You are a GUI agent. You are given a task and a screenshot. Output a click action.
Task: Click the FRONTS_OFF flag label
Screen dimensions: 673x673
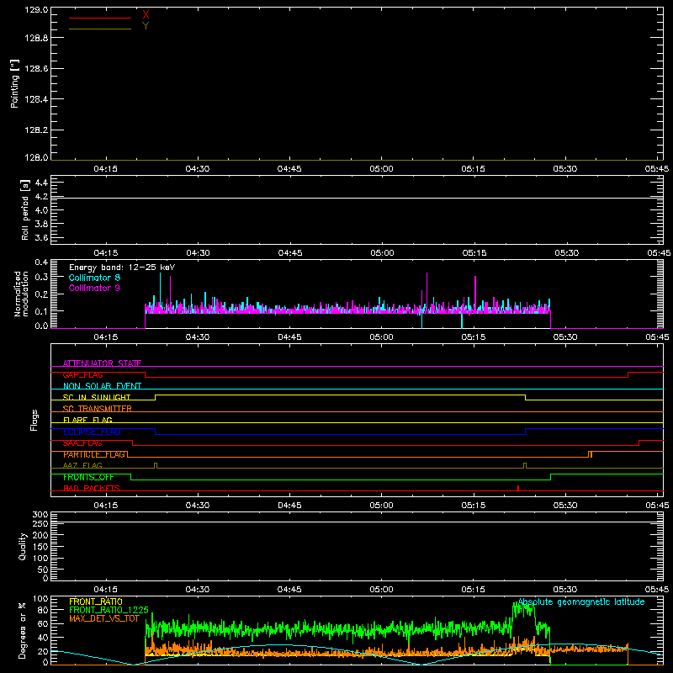coord(88,477)
